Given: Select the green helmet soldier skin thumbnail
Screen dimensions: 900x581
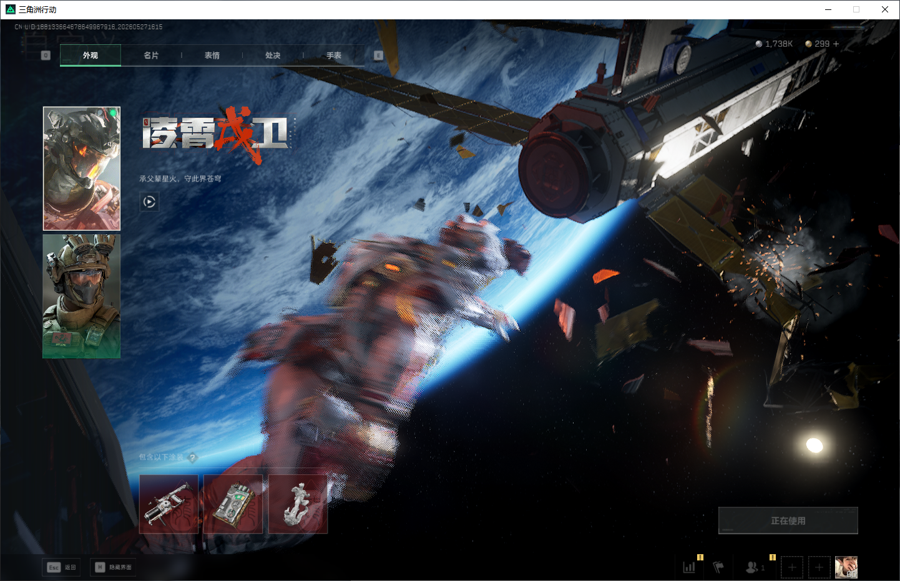Looking at the screenshot, I should point(82,296).
